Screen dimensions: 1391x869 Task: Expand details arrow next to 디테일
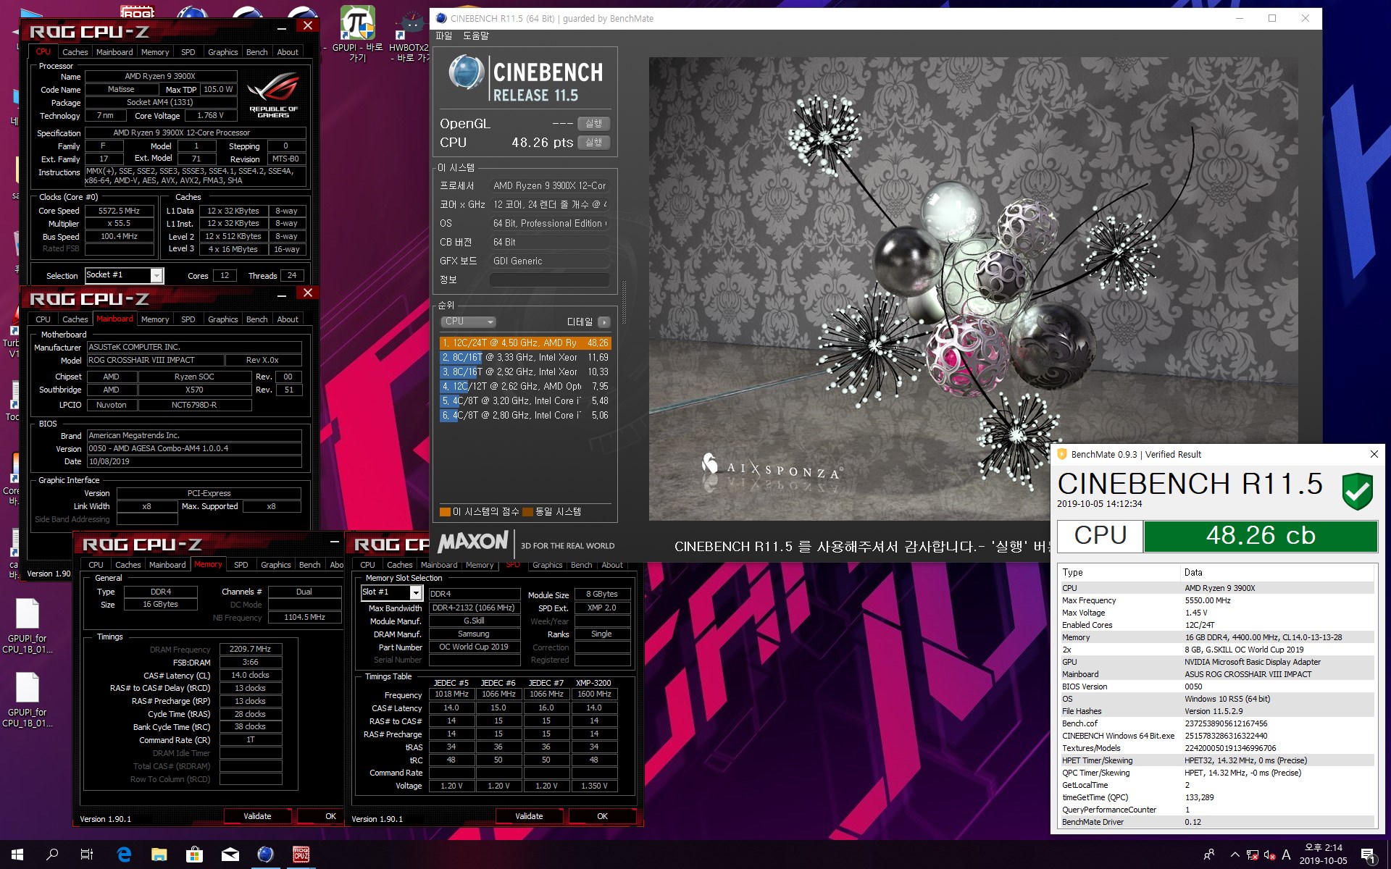tap(604, 322)
